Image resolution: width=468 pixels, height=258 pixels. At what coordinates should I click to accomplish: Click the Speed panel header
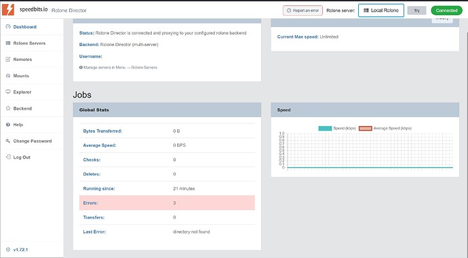[365, 110]
